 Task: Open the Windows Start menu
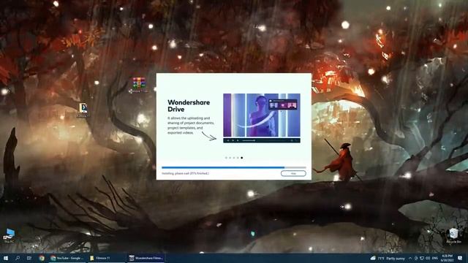(6, 258)
